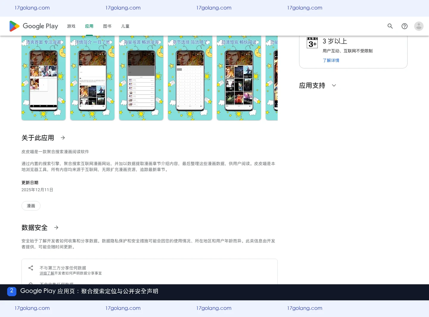Image resolution: width=429 pixels, height=317 pixels.
Task: Open screenshot titled 海量书源 畅游漫海
Action: coord(141,78)
